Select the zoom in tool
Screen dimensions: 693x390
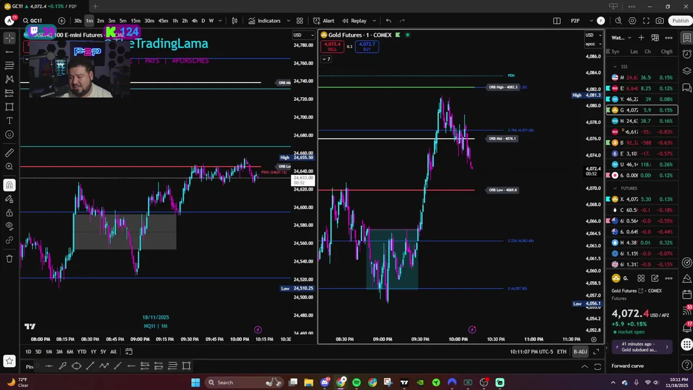click(x=9, y=167)
